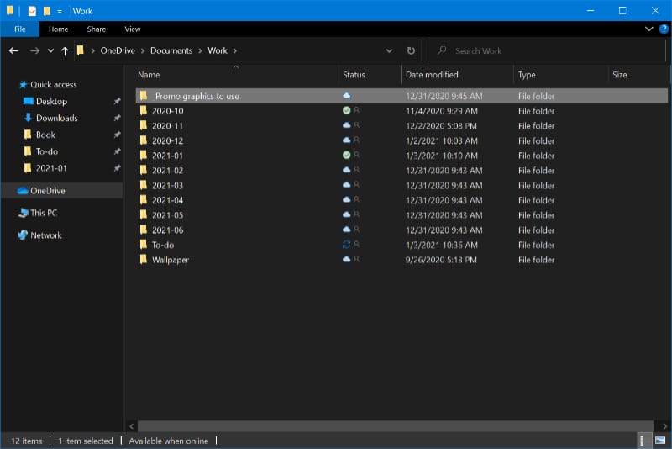Click the horizontal scrollbar track
Viewport: 672px width, 449px height.
point(386,426)
